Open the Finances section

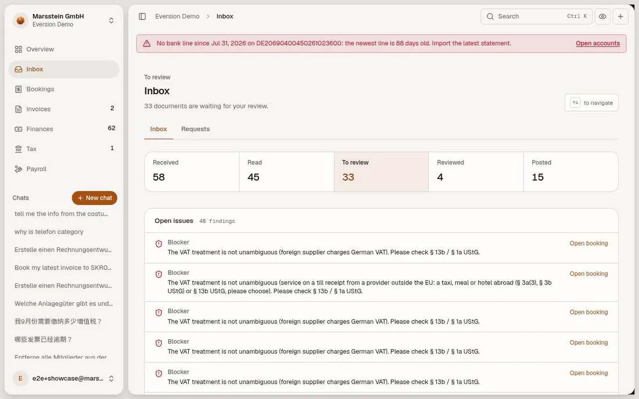pyautogui.click(x=64, y=129)
